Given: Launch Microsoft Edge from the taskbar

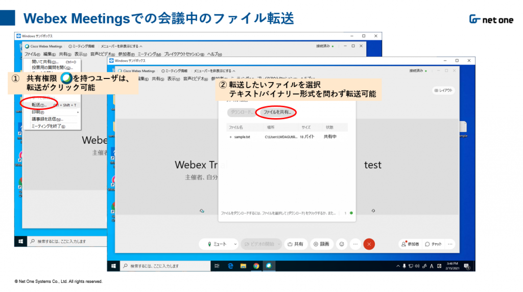Looking at the screenshot, I should (230, 266).
